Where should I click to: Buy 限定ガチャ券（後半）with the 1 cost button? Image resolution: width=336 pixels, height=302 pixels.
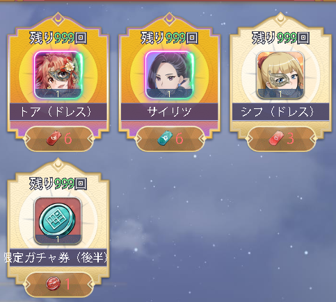[59, 285]
